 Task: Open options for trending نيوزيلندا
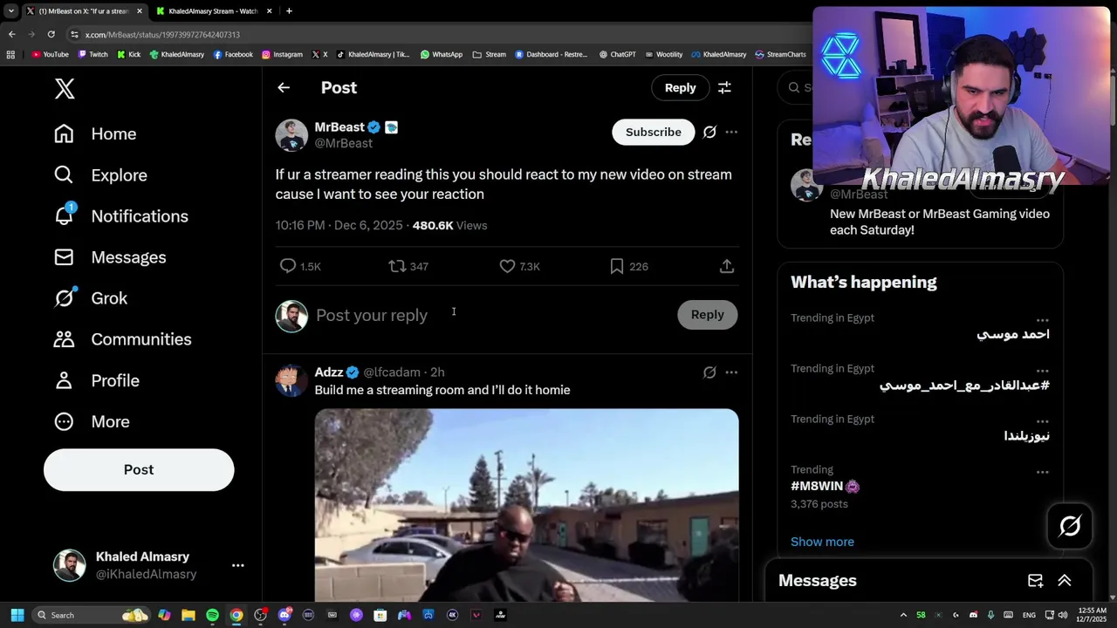[x=1042, y=421]
